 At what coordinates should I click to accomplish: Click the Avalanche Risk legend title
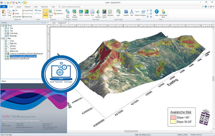coord(181,112)
